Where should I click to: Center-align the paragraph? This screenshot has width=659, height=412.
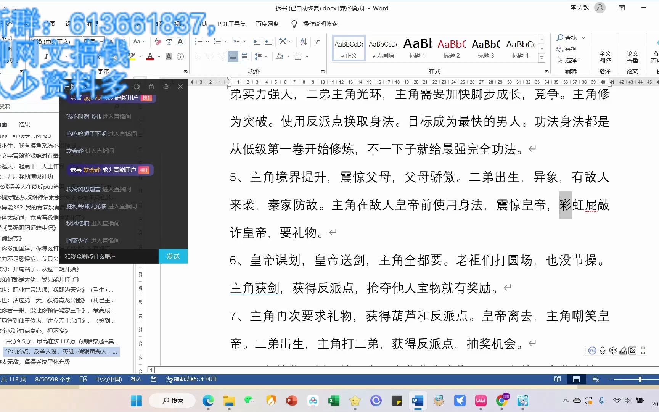click(x=210, y=56)
